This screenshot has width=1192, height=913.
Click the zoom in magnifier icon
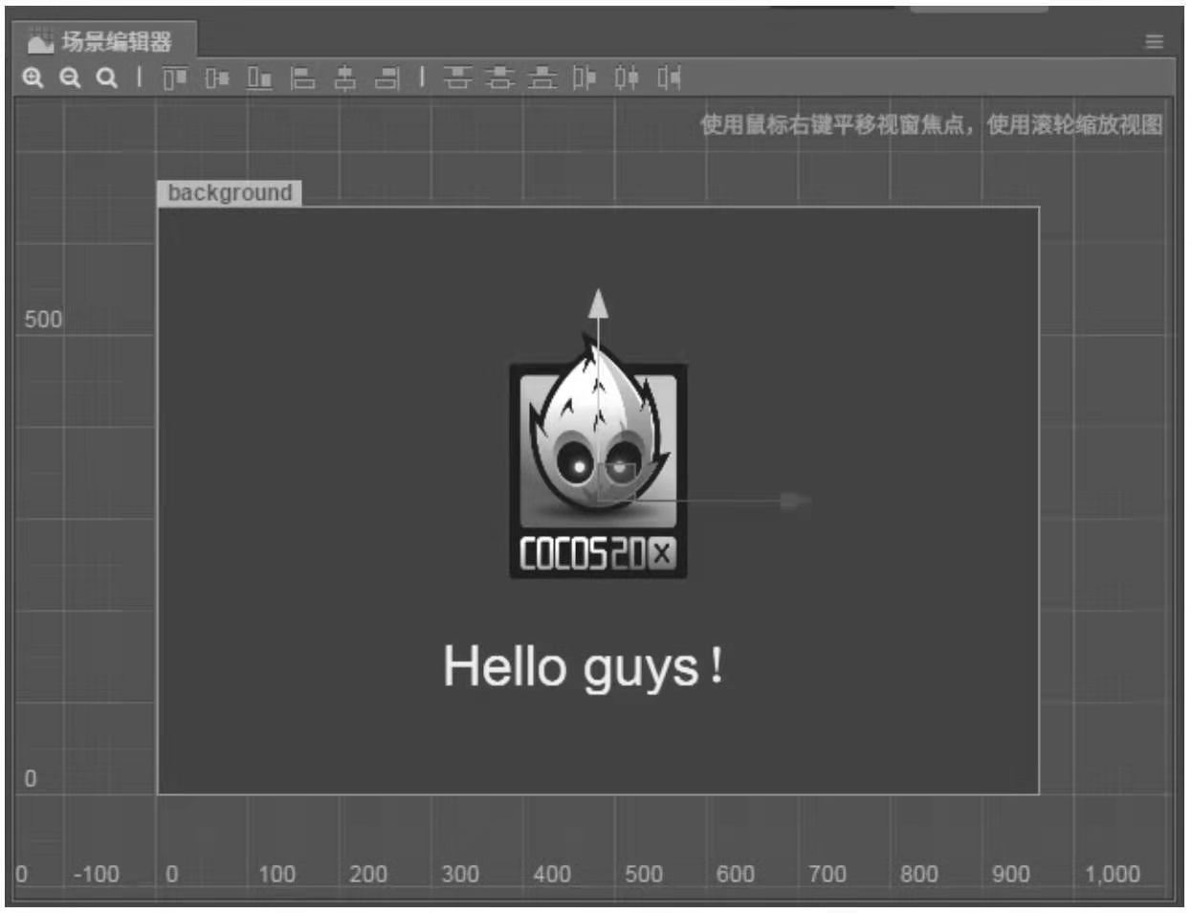coord(33,78)
